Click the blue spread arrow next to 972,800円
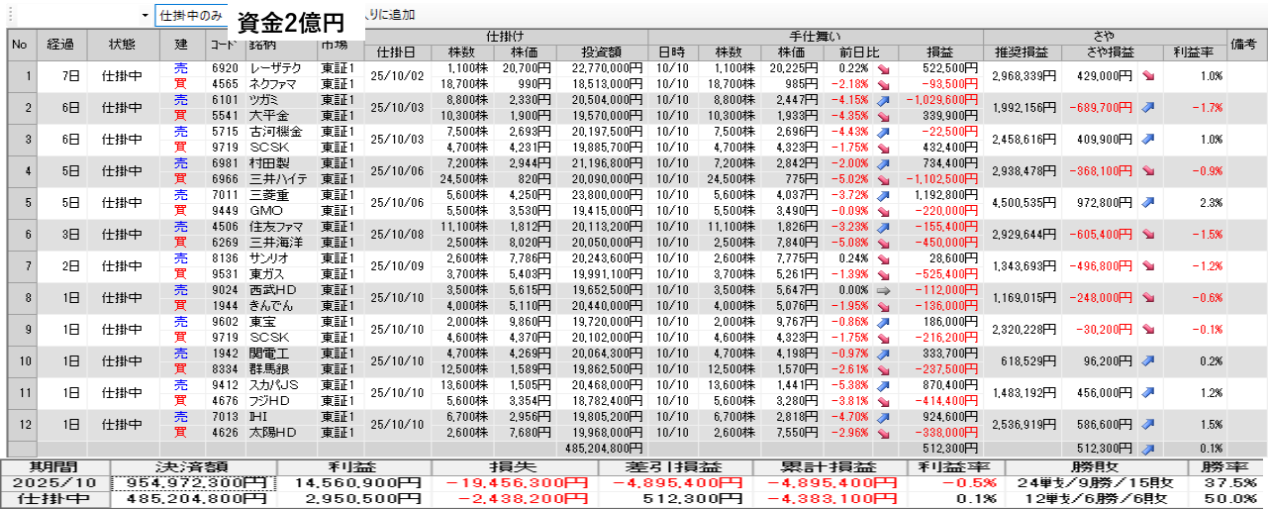Image resolution: width=1268 pixels, height=509 pixels. 1148,202
